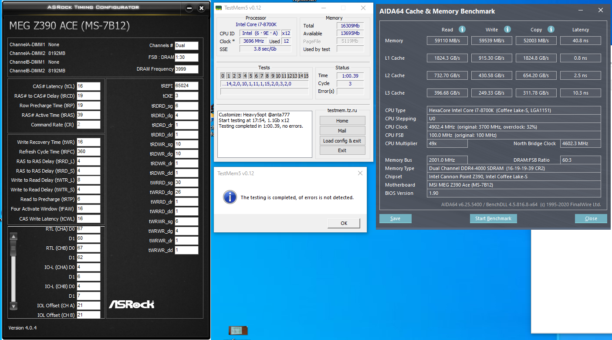This screenshot has width=612, height=340.
Task: Click the ASRock scrollbar up arrow
Action: [14, 237]
